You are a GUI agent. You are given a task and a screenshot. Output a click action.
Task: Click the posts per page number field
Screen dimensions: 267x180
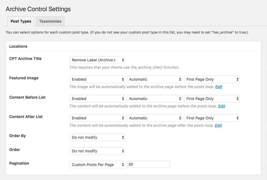click(x=148, y=165)
